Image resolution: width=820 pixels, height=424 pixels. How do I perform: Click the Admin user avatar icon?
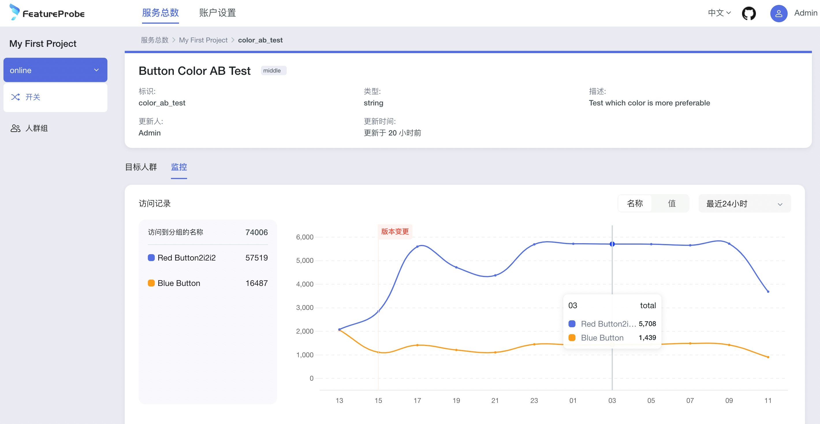tap(779, 13)
